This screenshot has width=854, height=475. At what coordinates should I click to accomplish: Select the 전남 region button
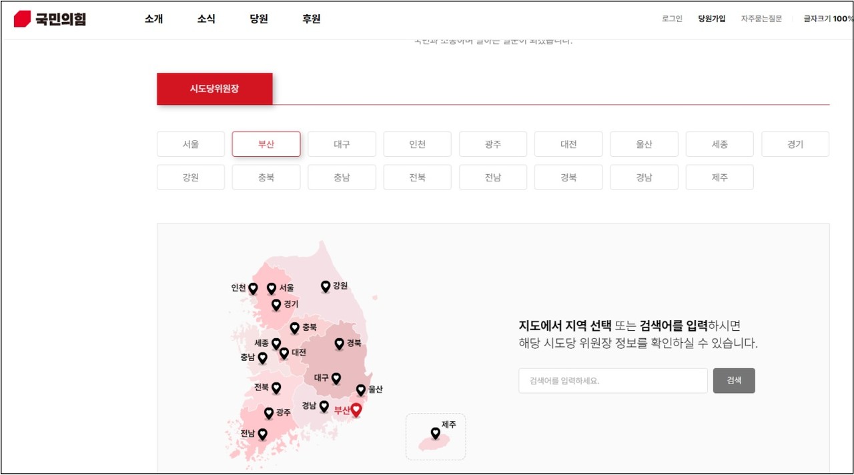492,177
